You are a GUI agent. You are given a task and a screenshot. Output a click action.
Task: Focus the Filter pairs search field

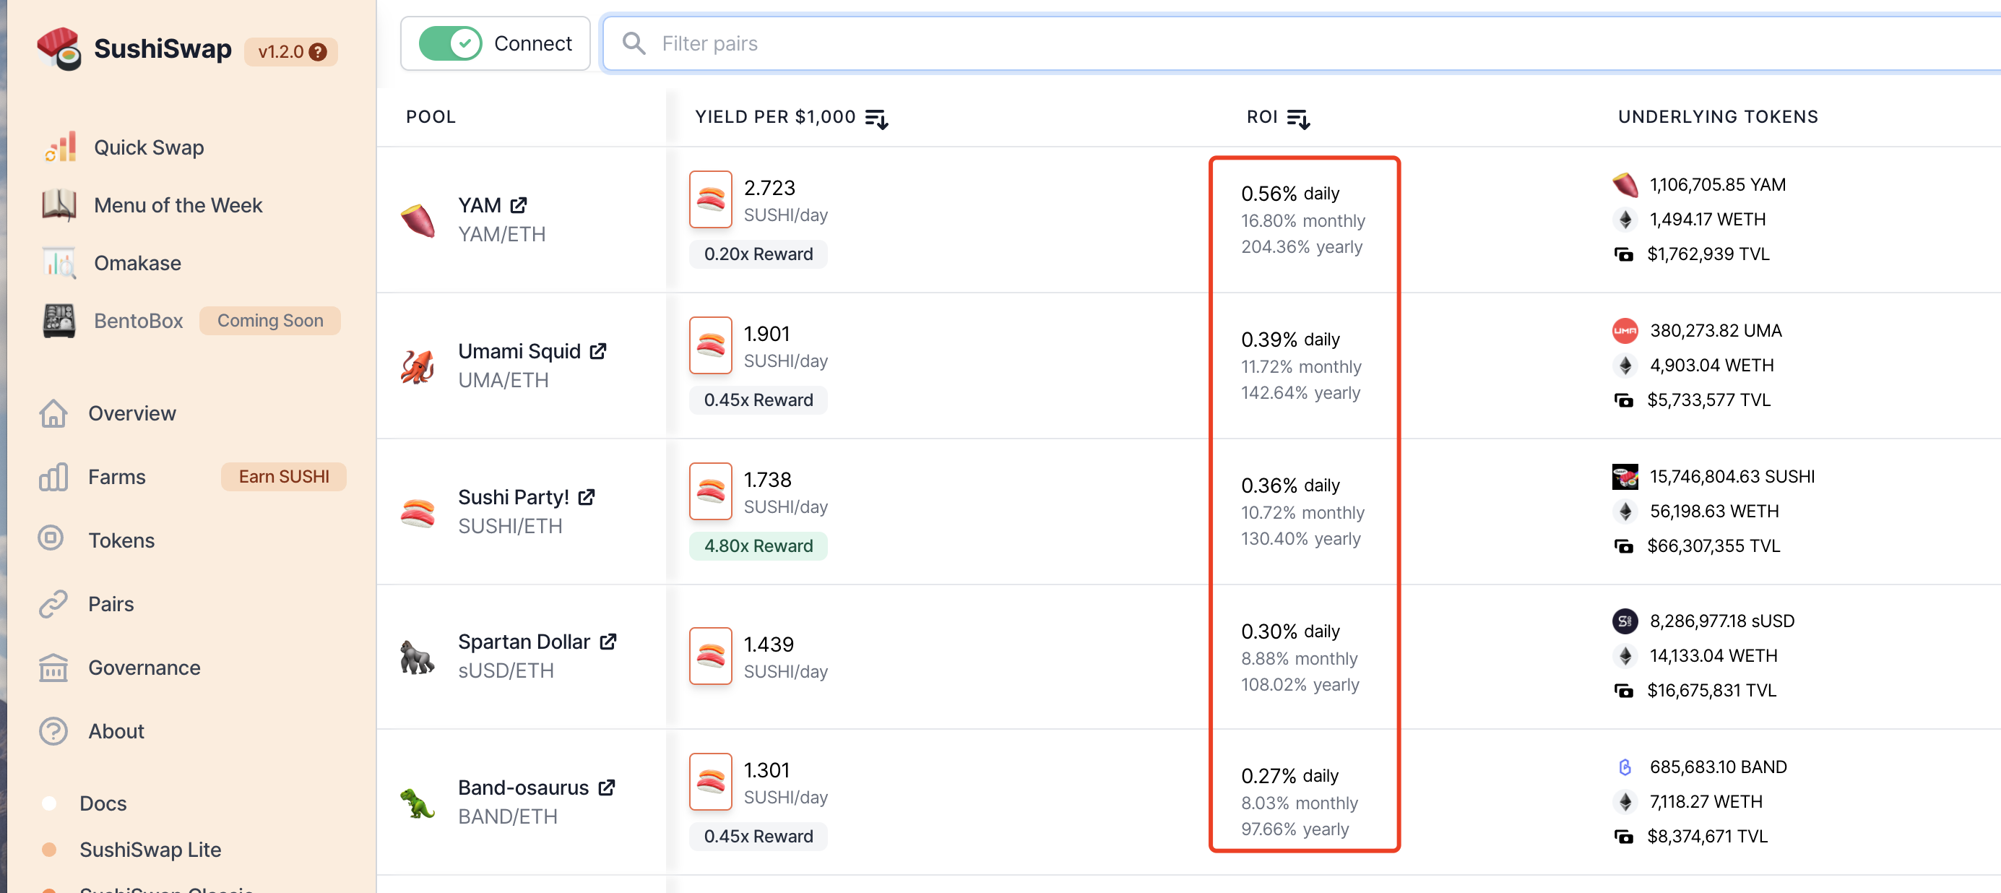[x=1301, y=43]
